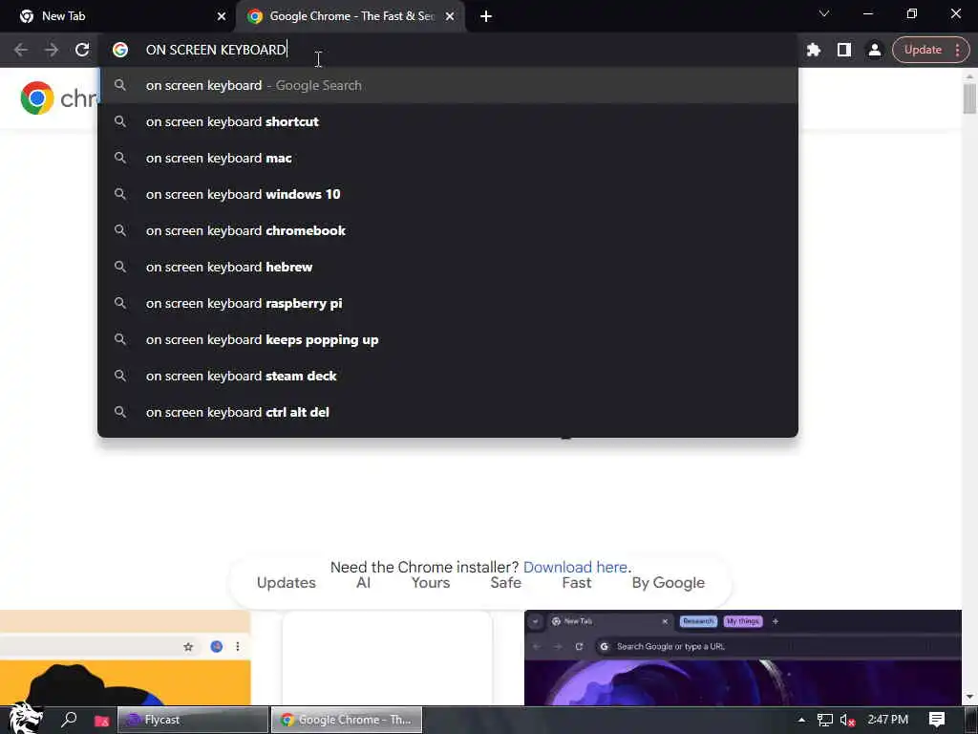Close the Google Chrome tab
The image size is (978, 734).
[x=450, y=16]
